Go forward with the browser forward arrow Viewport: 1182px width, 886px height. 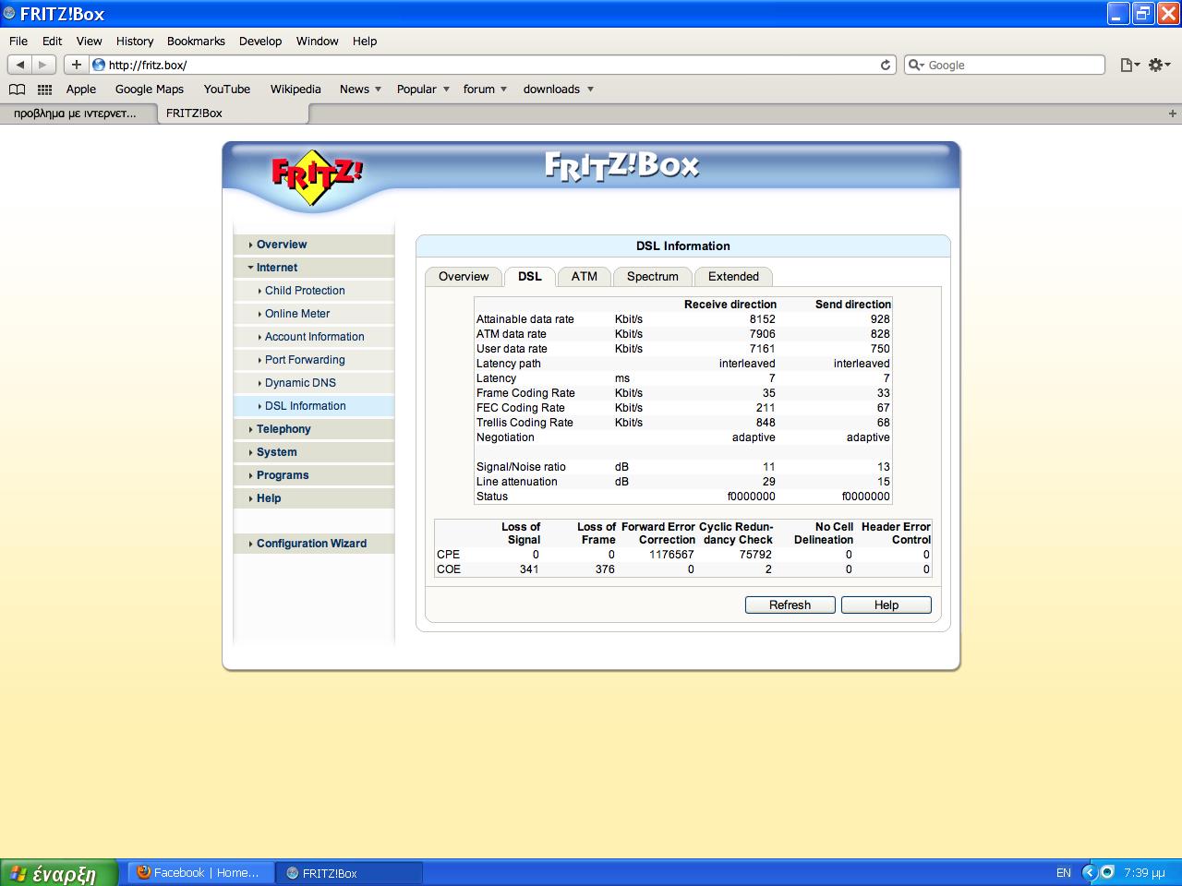pos(42,65)
